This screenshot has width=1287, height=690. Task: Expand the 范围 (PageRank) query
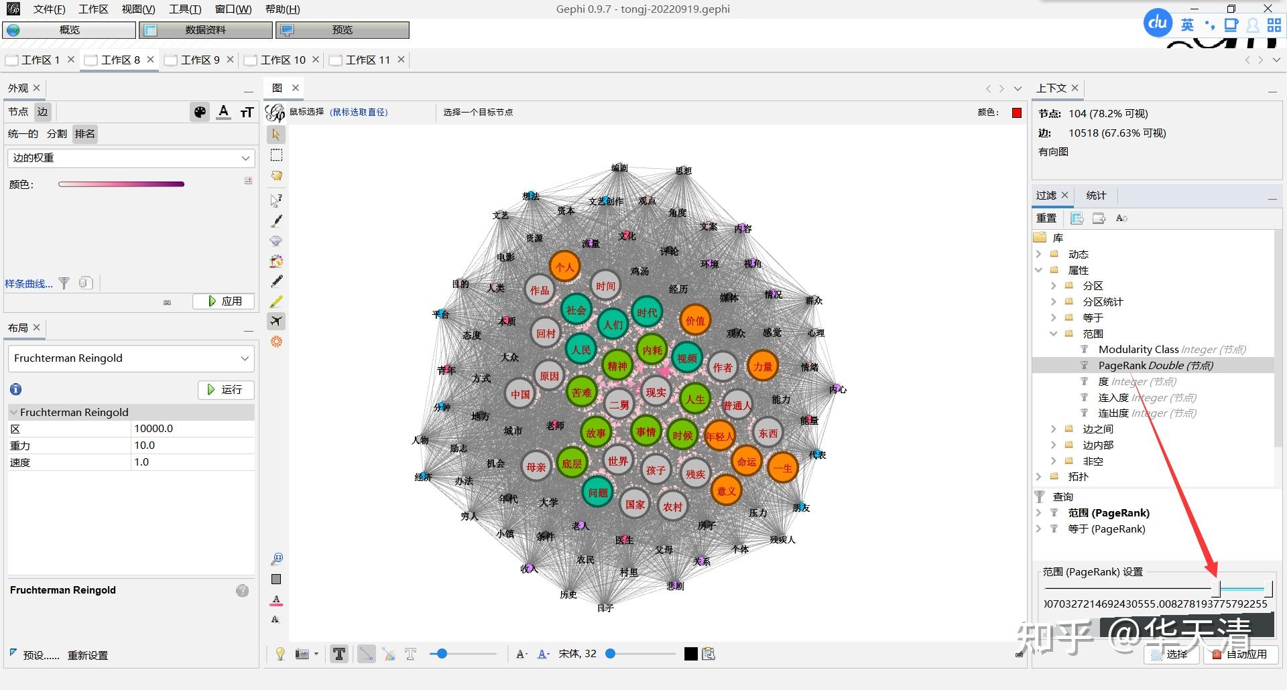pyautogui.click(x=1039, y=513)
